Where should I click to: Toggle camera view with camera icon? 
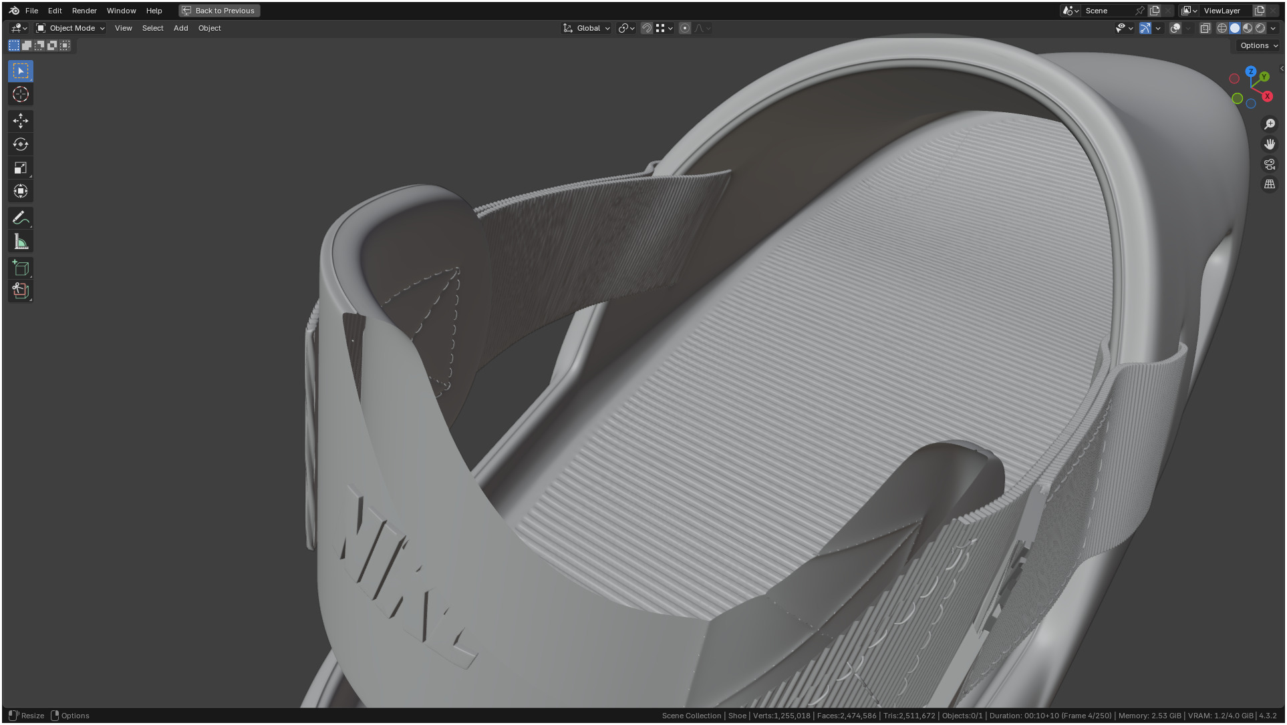(1270, 164)
